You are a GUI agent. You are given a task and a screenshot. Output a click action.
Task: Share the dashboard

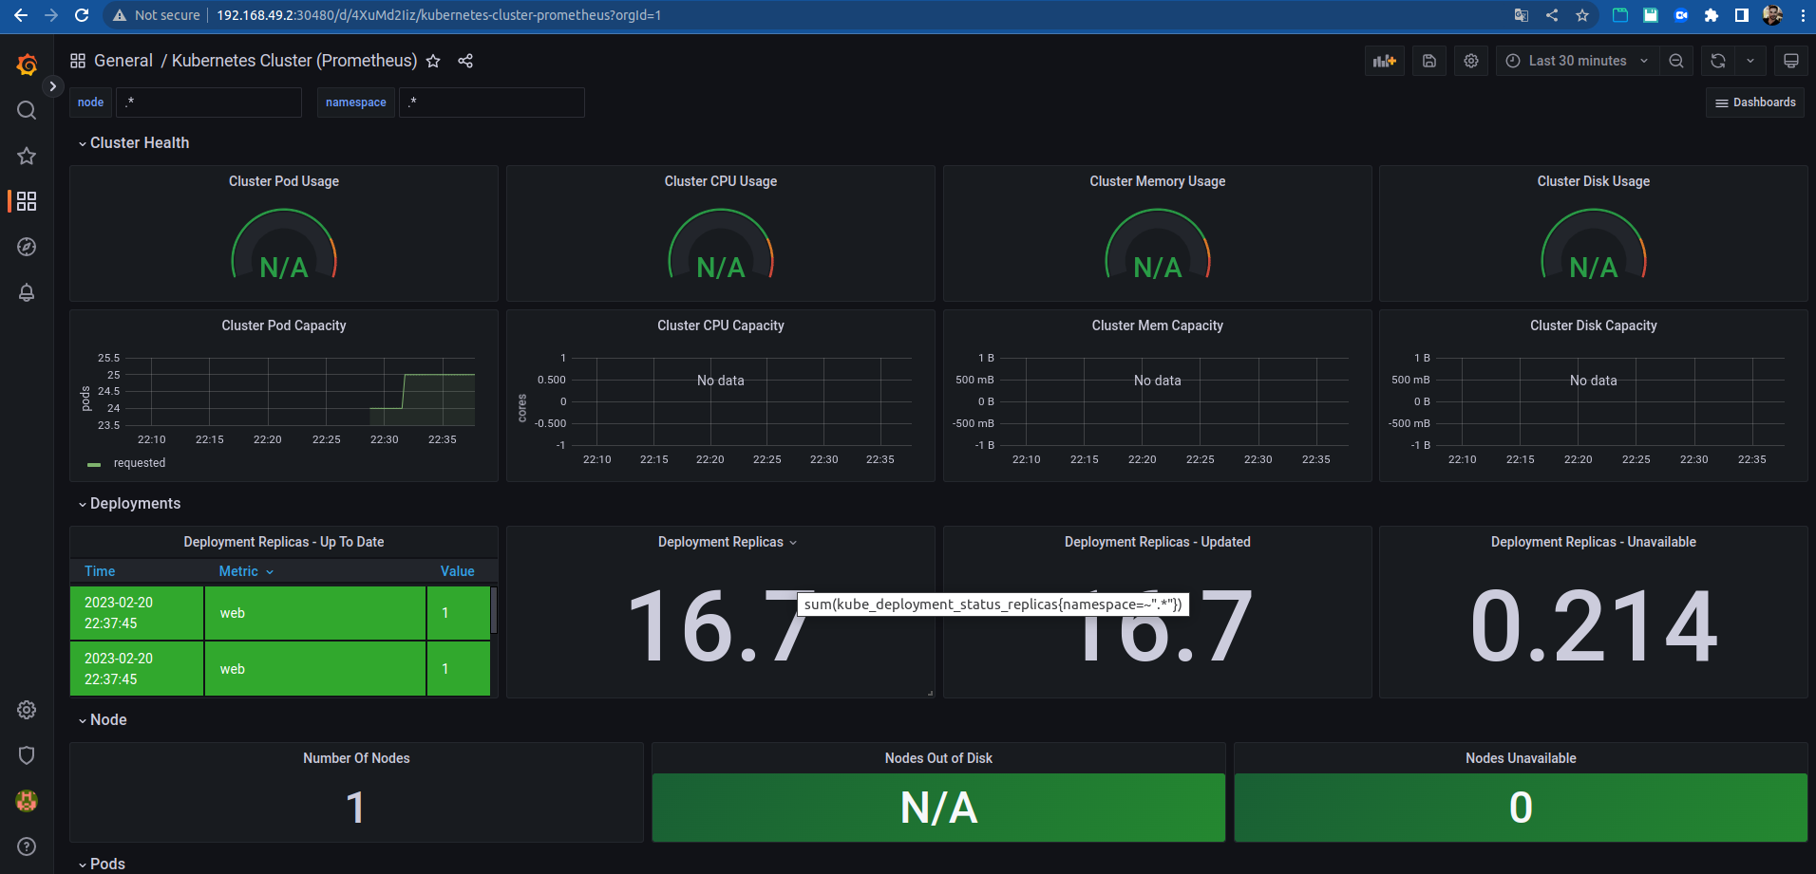465,61
